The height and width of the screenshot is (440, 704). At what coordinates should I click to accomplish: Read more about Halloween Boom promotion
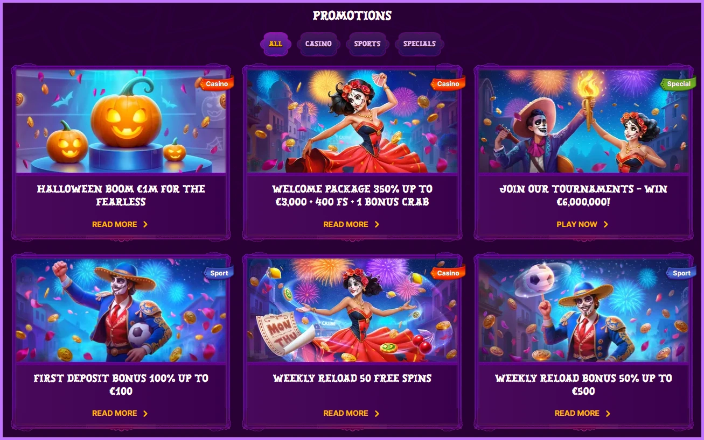pos(120,224)
